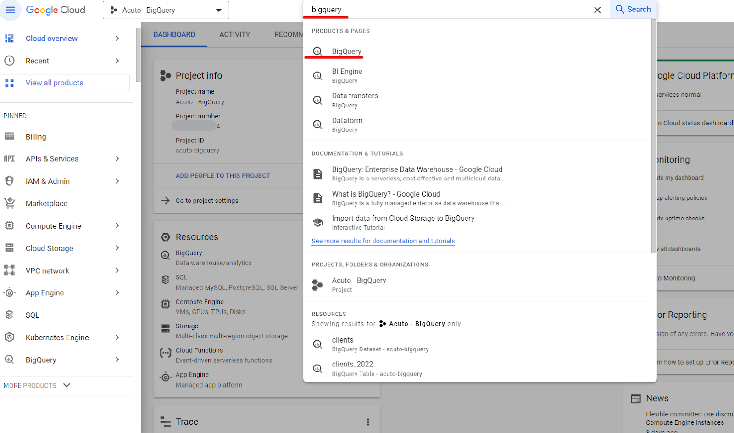Focus the search field containing bigquery
The height and width of the screenshot is (433, 734).
click(x=450, y=10)
